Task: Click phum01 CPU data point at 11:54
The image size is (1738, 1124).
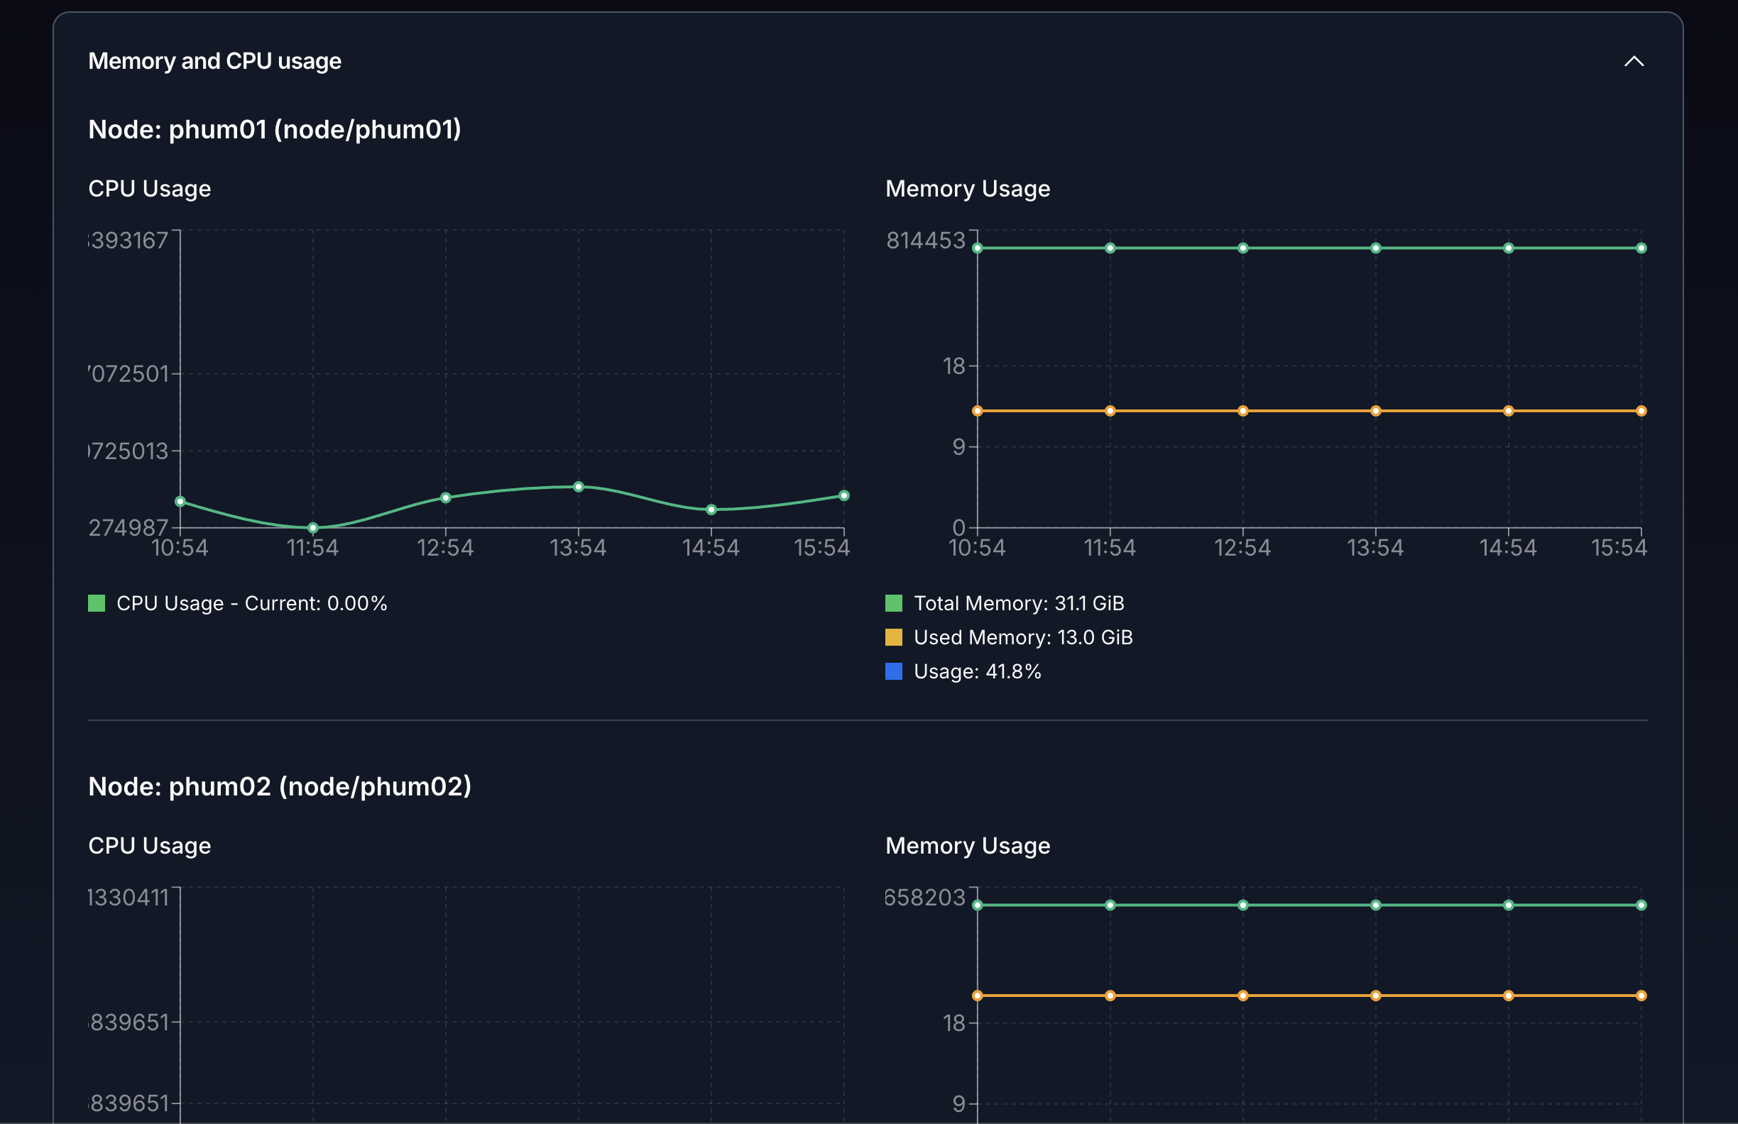Action: pyautogui.click(x=312, y=528)
